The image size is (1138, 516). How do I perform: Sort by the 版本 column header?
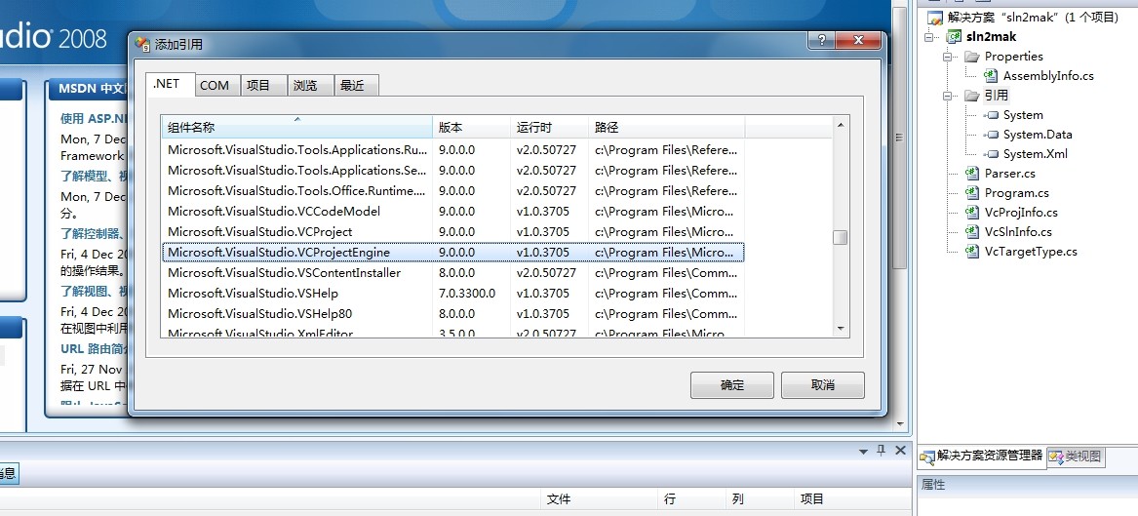pos(472,127)
